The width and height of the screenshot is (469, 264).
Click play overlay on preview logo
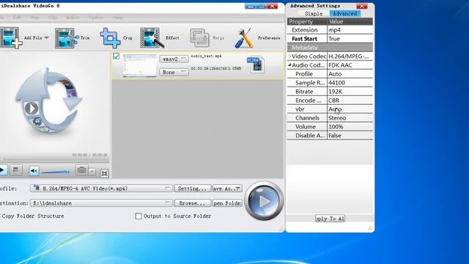[x=32, y=108]
